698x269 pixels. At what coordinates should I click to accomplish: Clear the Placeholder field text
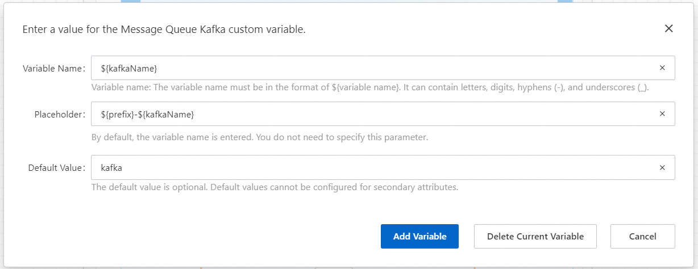tap(662, 114)
